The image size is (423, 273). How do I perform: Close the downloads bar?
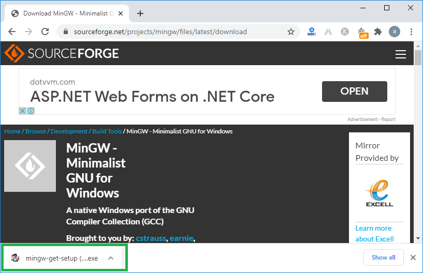coord(413,257)
